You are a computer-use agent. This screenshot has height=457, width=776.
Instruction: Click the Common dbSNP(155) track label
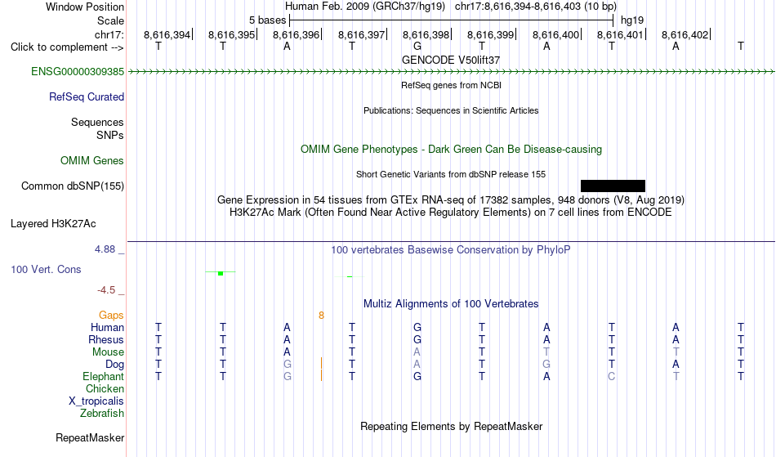pos(73,186)
